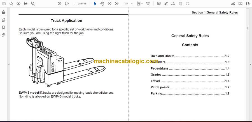Open the account profile icon
This screenshot has width=252, height=122.
coord(248,4)
